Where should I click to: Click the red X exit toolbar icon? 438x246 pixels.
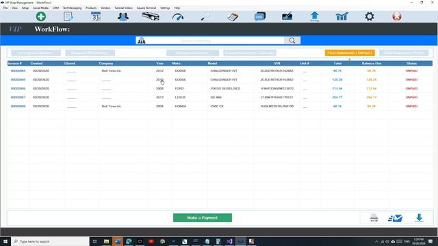click(397, 16)
